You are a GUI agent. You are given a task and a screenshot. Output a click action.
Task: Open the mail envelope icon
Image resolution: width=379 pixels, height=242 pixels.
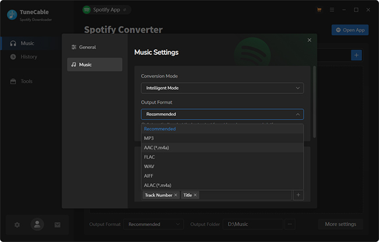(x=57, y=225)
